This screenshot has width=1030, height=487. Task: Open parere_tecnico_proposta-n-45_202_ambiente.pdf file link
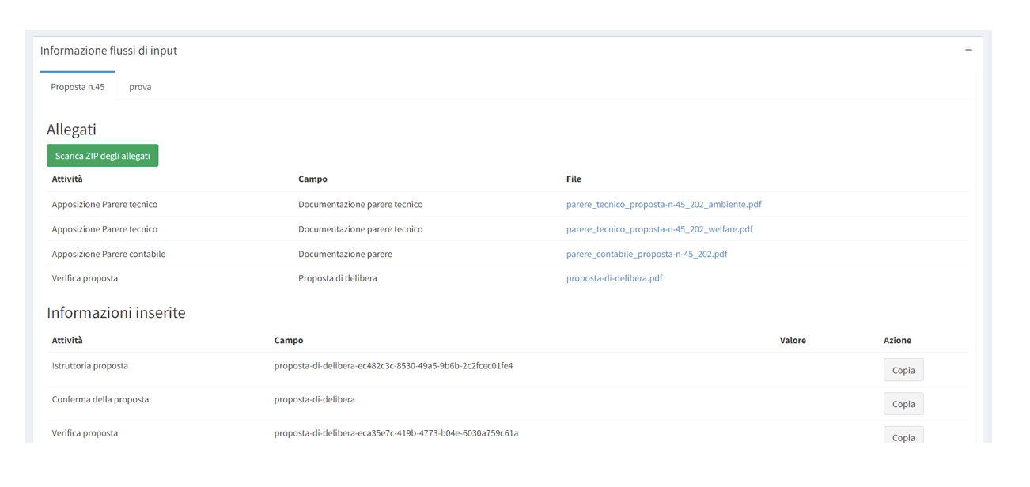[x=664, y=205]
